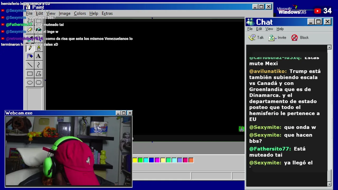Open Paint's Colors menu
Screen dimensions: 338x190
(80, 13)
